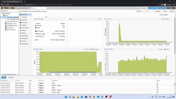Reload the browser page
176x99 pixels.
pos(8,5)
